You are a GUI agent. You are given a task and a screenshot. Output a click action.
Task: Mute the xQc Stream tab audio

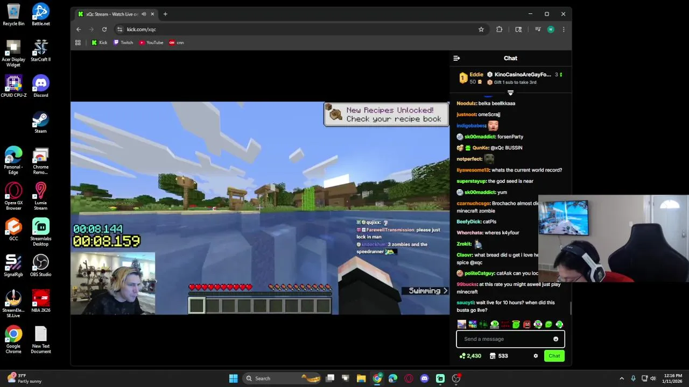(x=144, y=14)
